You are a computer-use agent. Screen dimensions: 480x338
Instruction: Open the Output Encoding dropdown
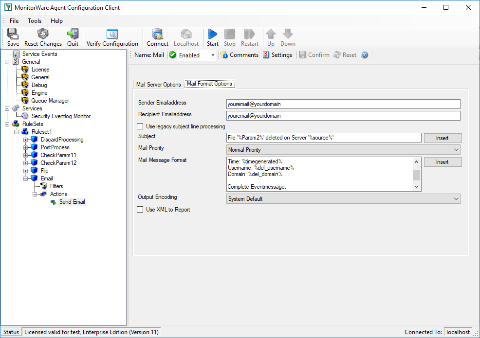pyautogui.click(x=343, y=199)
